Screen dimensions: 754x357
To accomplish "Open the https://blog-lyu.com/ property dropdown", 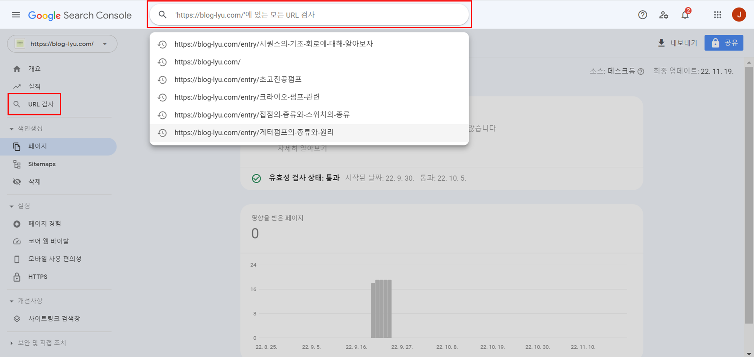I will [x=62, y=44].
